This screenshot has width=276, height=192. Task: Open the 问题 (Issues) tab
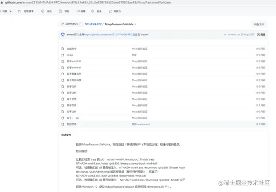pos(4,11)
